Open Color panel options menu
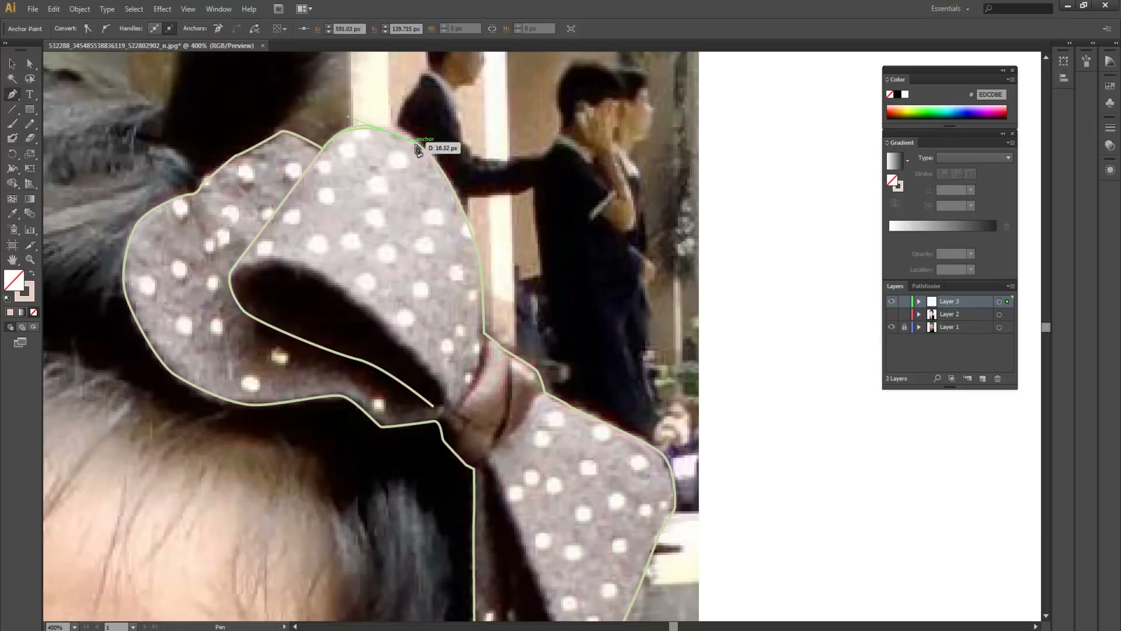Screen dimensions: 1121x631 1010,79
